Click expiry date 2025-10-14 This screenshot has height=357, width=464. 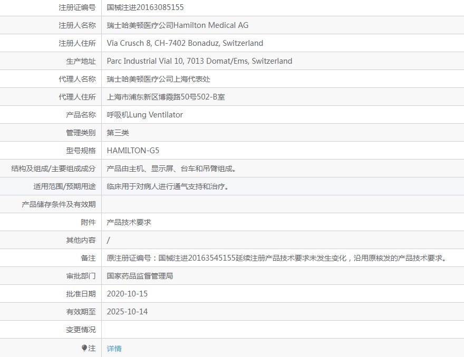coord(127,312)
